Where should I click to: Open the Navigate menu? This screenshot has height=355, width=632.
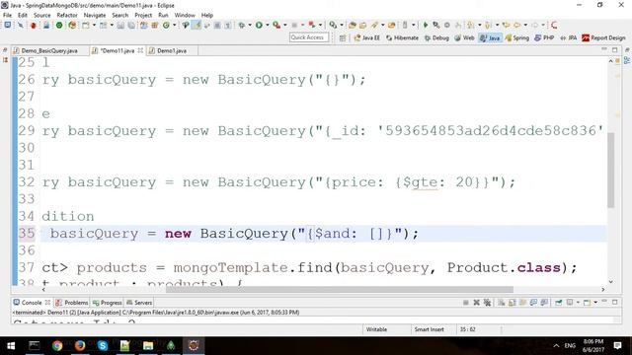pos(95,15)
